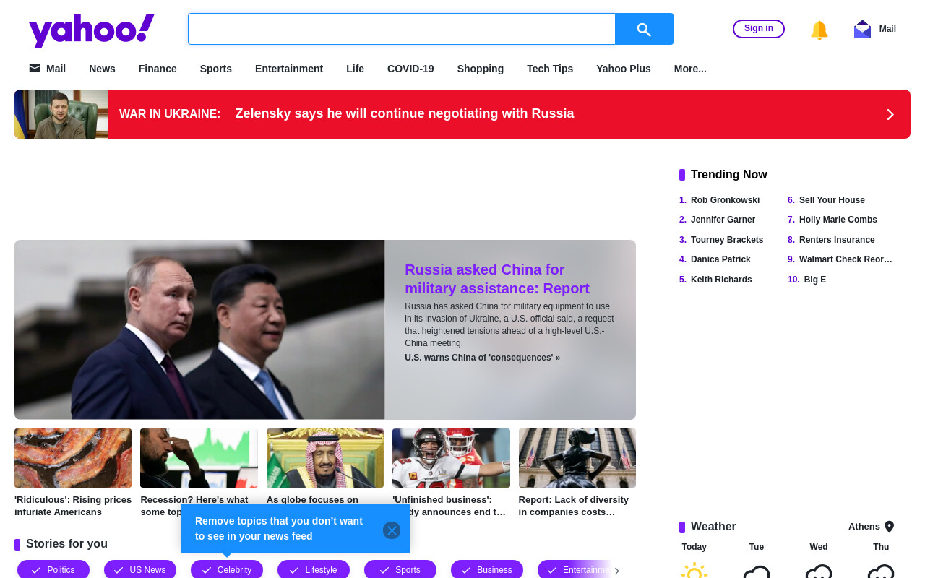
Task: Toggle the Entertainment topic chip
Action: point(575,569)
